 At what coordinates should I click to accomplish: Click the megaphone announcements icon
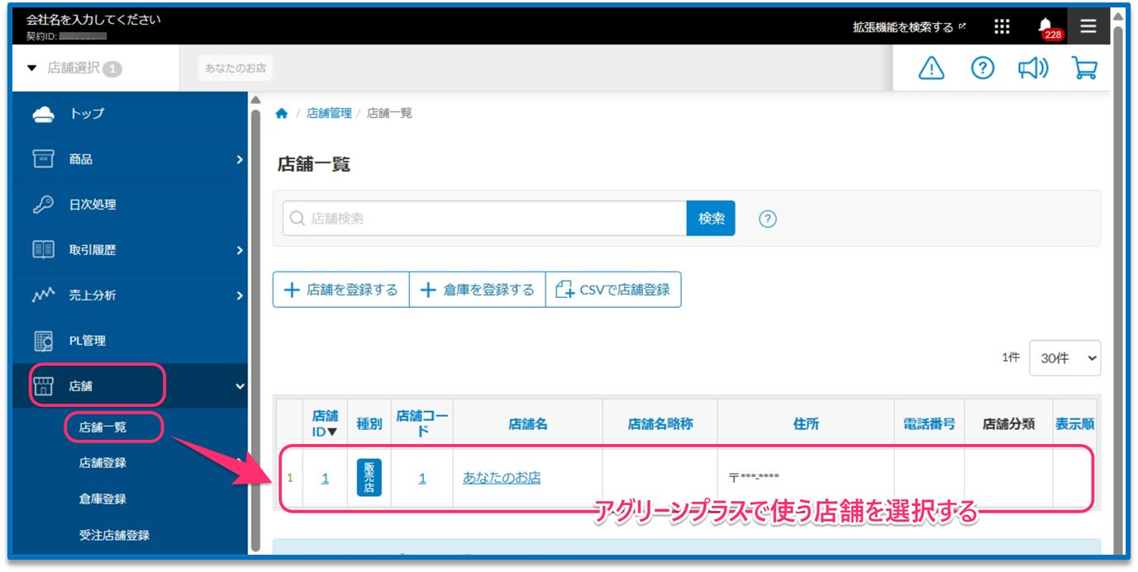[x=1033, y=69]
